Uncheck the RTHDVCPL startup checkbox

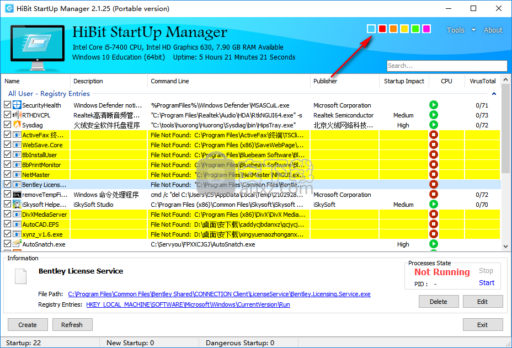8,115
